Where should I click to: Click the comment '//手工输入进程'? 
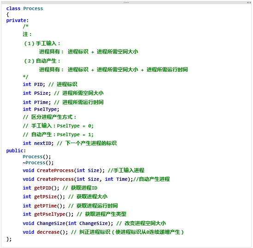point(126,170)
